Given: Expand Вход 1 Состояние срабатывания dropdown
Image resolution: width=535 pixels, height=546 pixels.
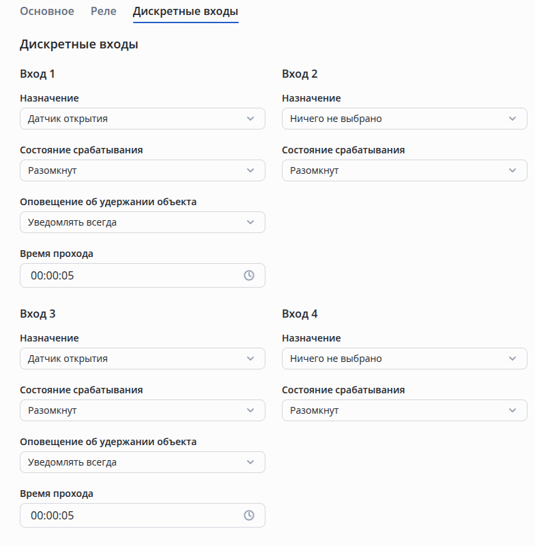Looking at the screenshot, I should click(142, 170).
